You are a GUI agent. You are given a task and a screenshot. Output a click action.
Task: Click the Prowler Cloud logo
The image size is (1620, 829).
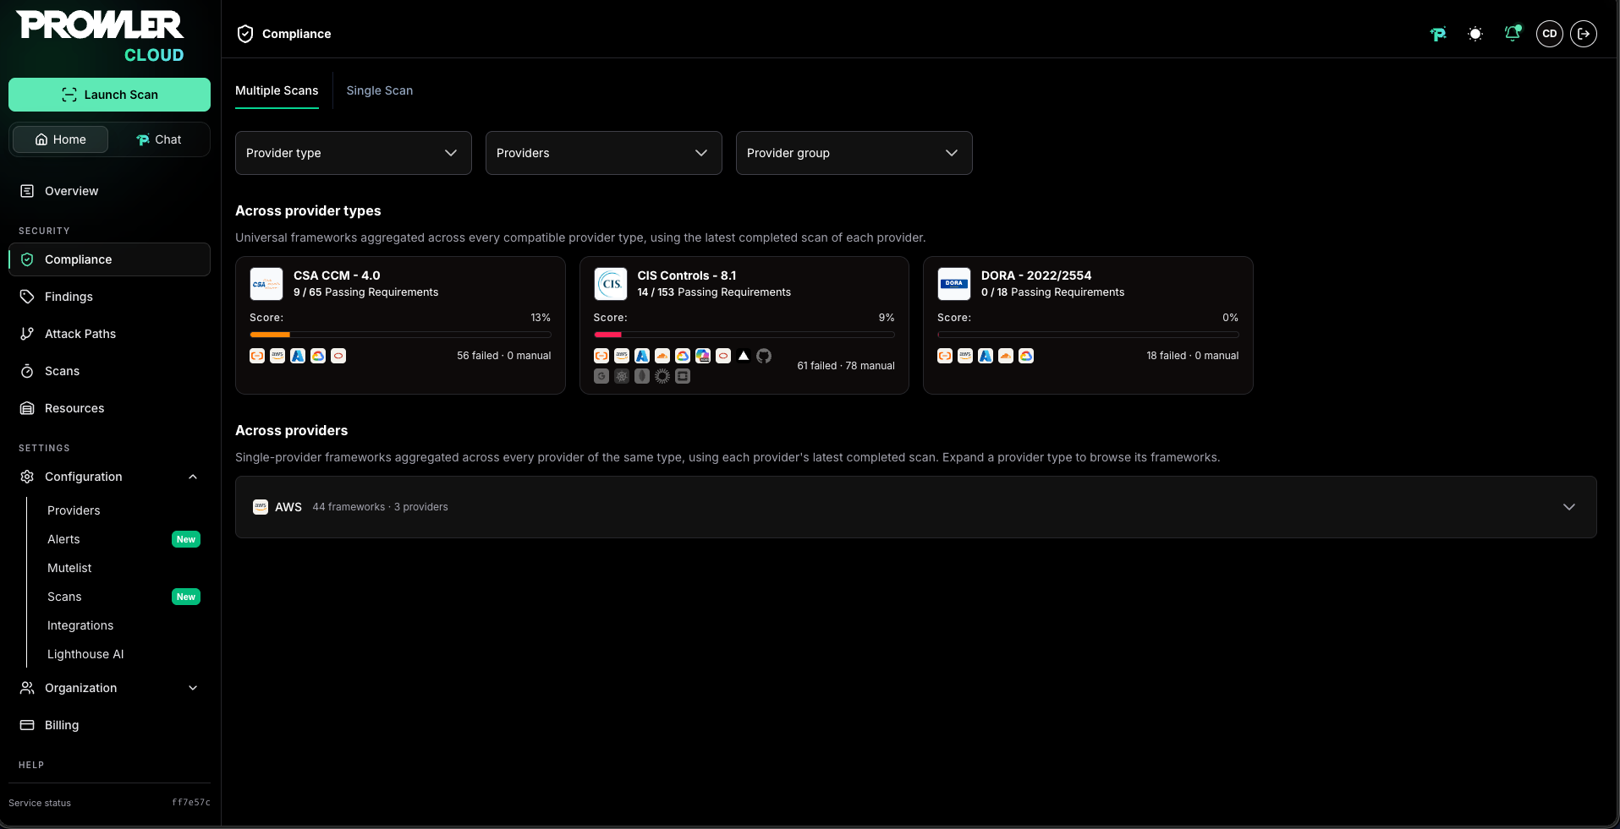point(100,36)
